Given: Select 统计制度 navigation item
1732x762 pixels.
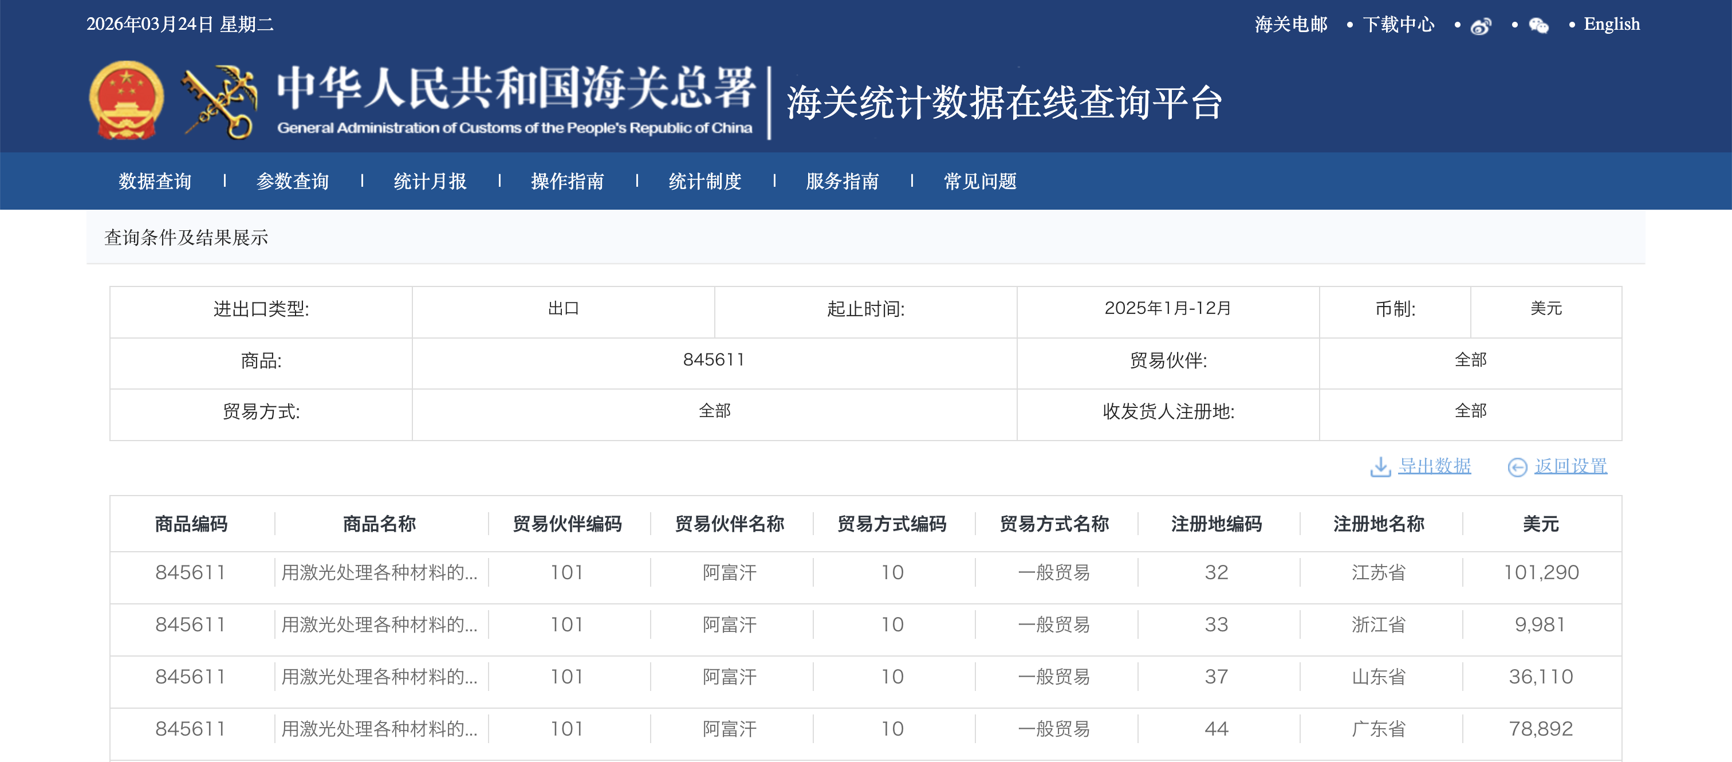Looking at the screenshot, I should pos(704,181).
